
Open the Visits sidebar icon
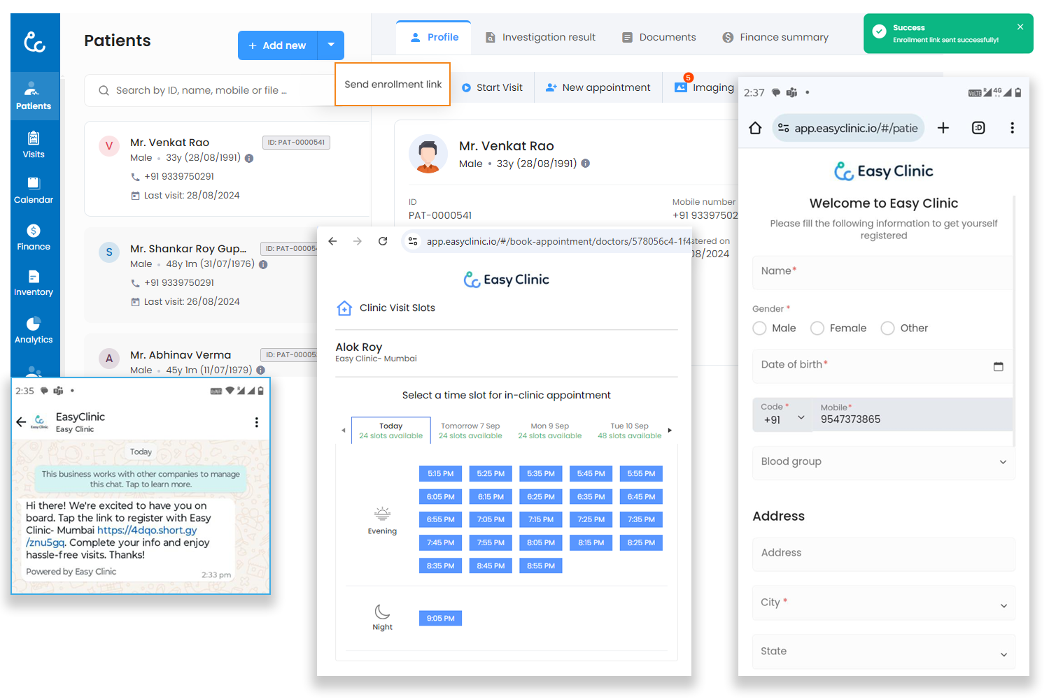34,145
